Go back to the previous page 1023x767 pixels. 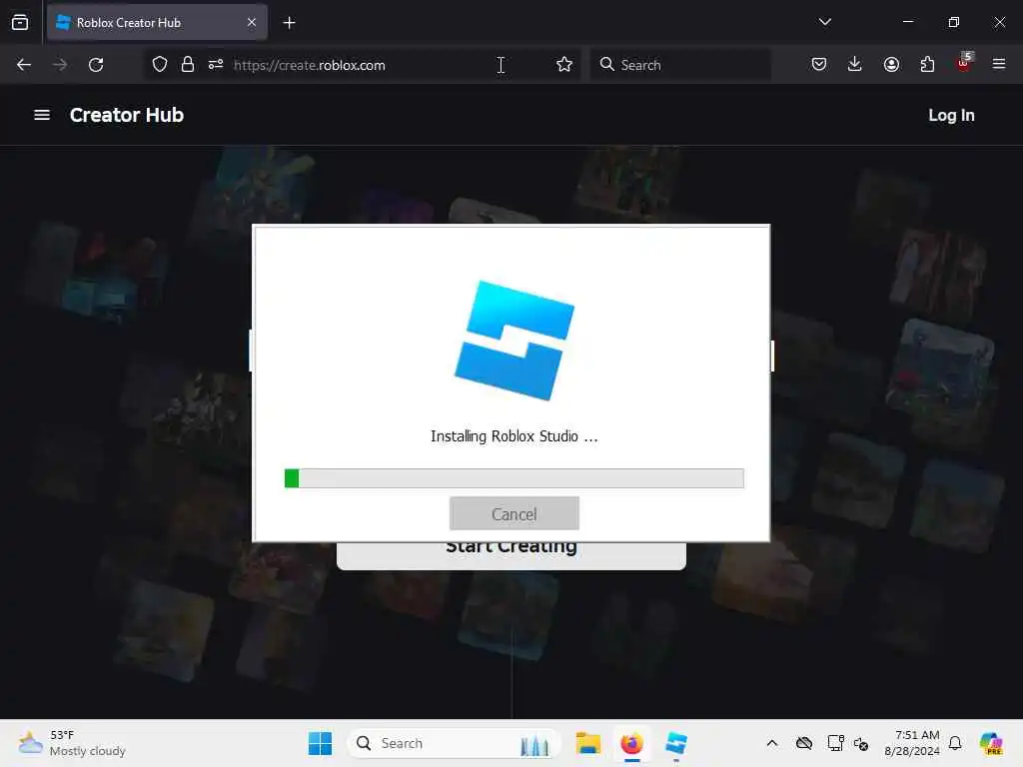pyautogui.click(x=24, y=65)
